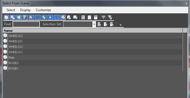The height and width of the screenshot is (98, 190).
Task: Toggle the Display Bones filter icon
Action: point(57,17)
